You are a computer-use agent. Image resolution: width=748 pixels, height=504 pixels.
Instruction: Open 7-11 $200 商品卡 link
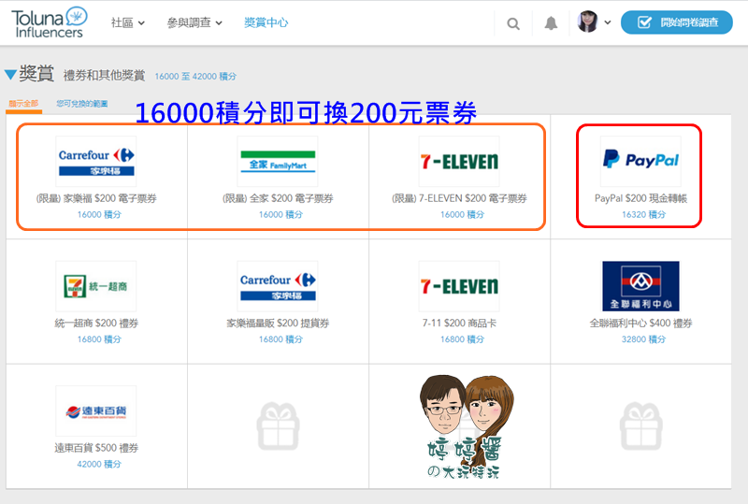pos(459,324)
